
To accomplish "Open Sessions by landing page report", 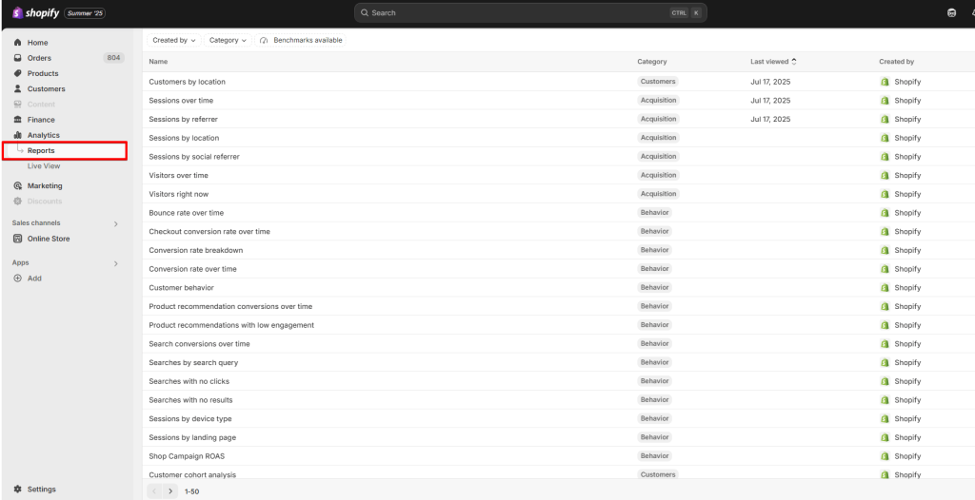I will (192, 437).
